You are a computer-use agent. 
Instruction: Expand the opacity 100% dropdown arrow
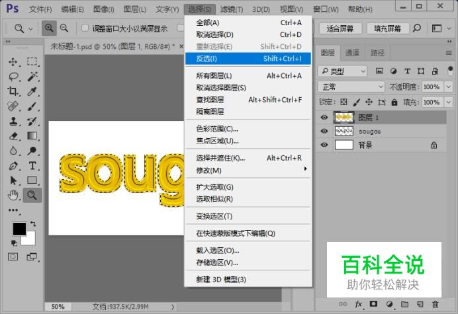click(x=448, y=87)
